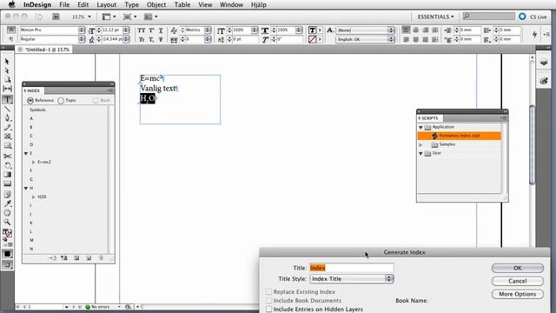The width and height of the screenshot is (556, 313).
Task: Select the Gap tool
Action: (x=7, y=89)
